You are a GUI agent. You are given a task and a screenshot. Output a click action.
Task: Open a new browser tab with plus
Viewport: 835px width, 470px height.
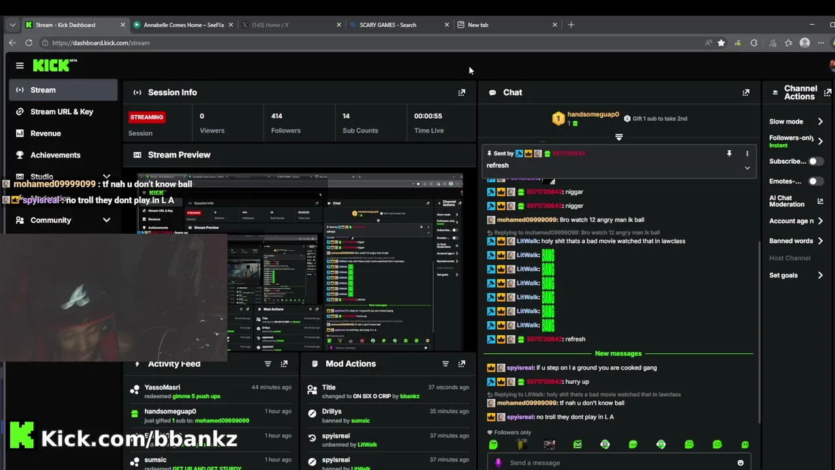(x=571, y=25)
